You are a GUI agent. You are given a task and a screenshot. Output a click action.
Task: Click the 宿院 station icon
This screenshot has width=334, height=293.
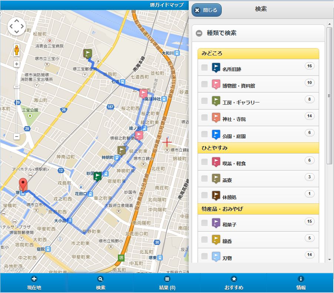[48, 249]
